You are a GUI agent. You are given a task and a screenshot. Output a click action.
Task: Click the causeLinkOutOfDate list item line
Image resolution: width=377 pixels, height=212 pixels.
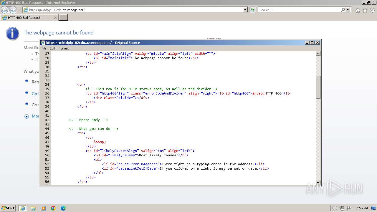pyautogui.click(x=185, y=168)
